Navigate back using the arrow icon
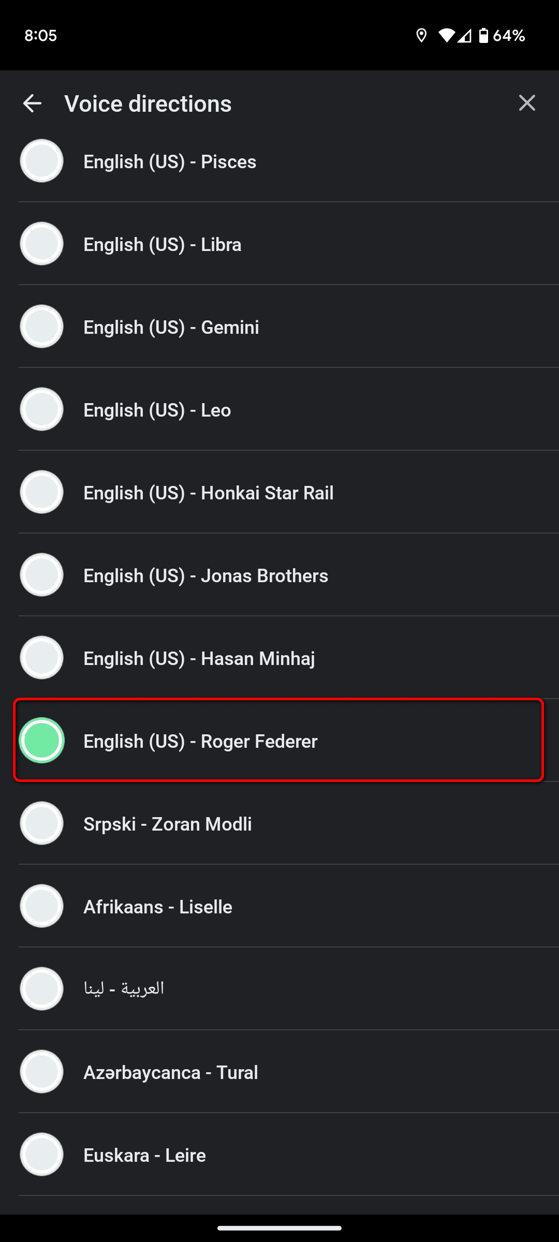 (33, 103)
